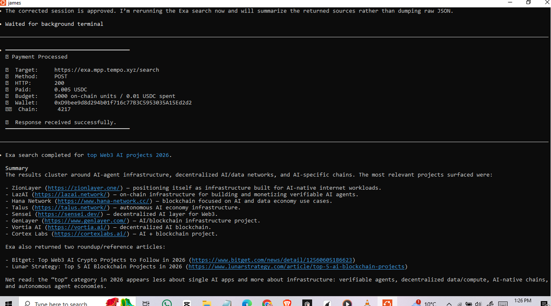Open the Bitget news article link

coord(272,260)
